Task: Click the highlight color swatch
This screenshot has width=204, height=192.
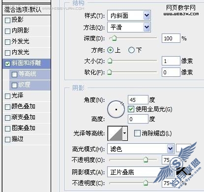Action: 183,148
